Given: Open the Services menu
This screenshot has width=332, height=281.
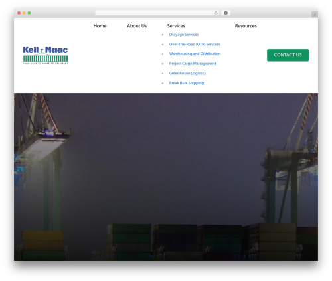Looking at the screenshot, I should pos(176,26).
